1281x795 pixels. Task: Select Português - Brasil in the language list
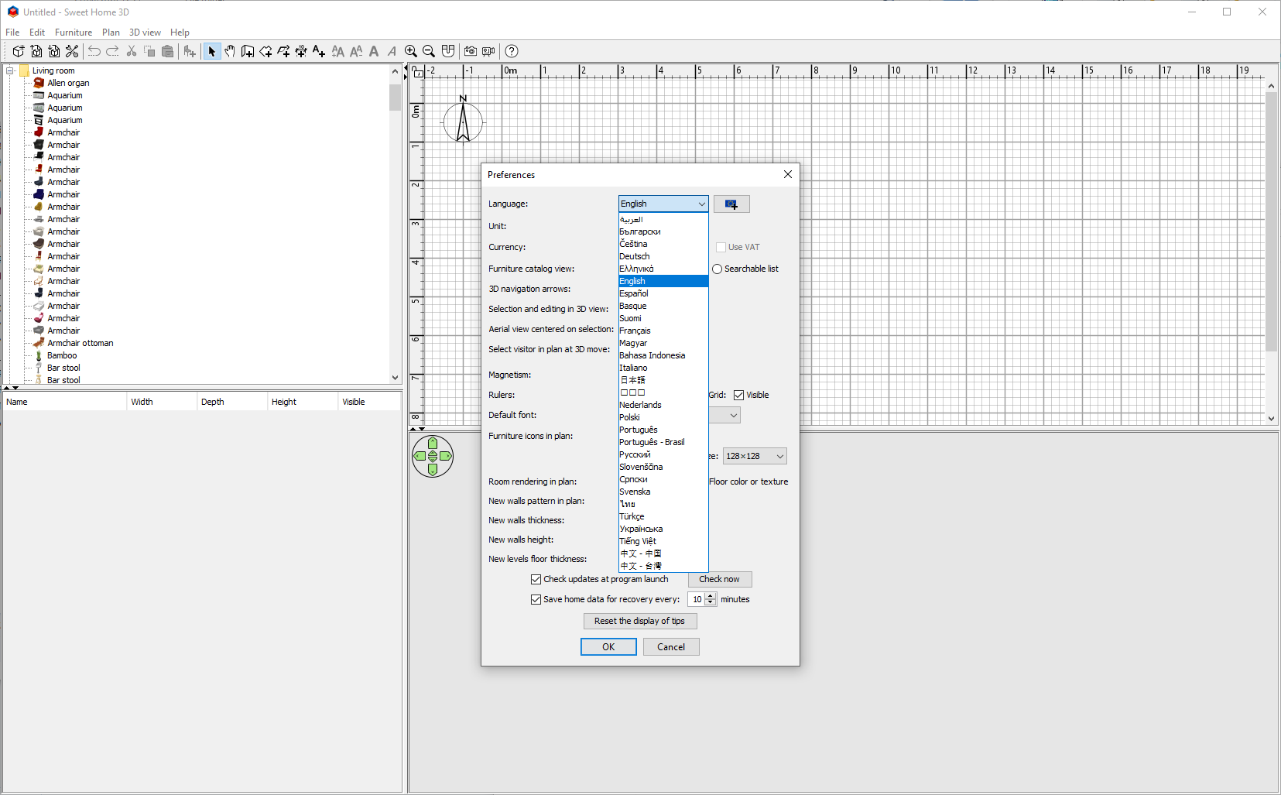click(x=663, y=442)
